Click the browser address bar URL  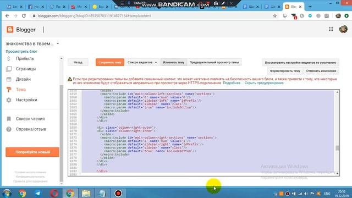coord(94,16)
